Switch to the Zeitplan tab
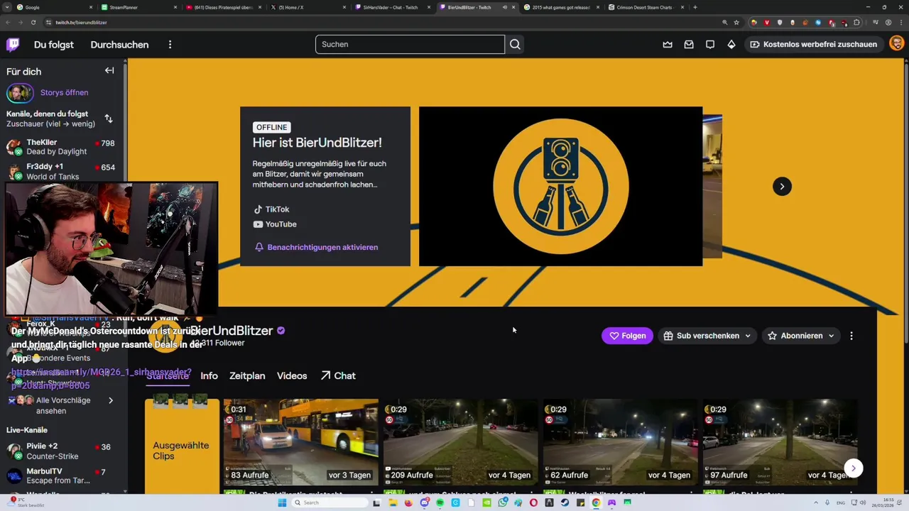The image size is (909, 511). [x=247, y=375]
